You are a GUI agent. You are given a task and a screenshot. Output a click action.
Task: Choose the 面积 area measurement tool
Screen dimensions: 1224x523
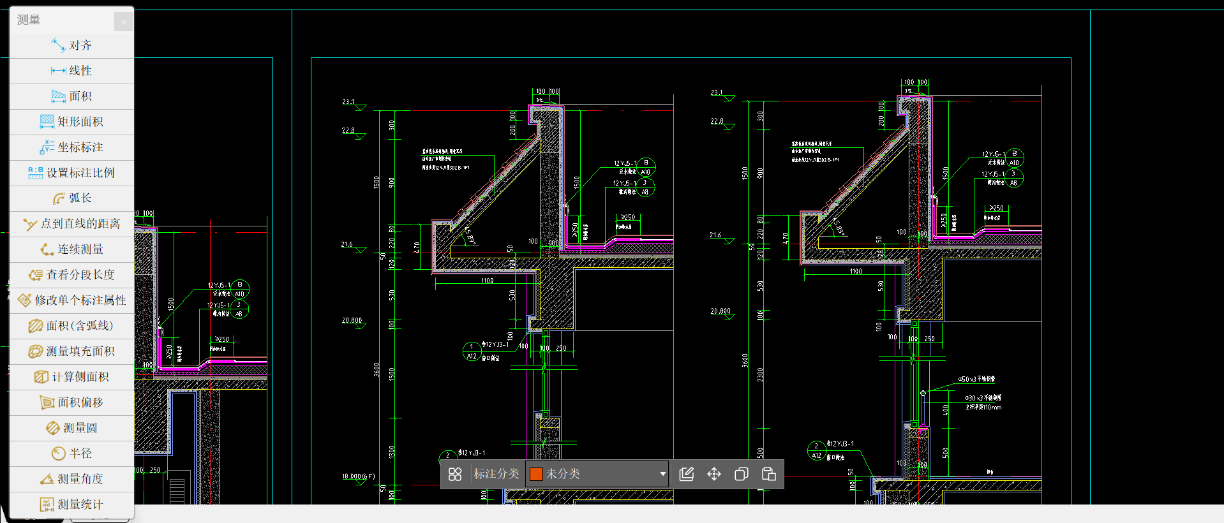(71, 96)
